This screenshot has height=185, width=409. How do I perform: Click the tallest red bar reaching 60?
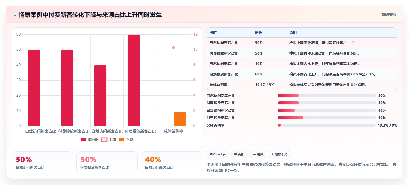click(x=134, y=80)
